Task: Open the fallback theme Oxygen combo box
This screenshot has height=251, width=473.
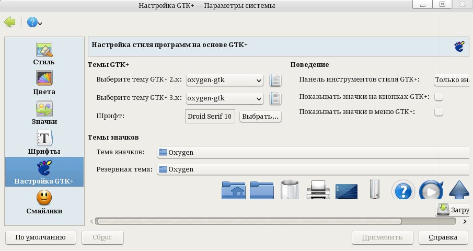Action: coord(314,169)
